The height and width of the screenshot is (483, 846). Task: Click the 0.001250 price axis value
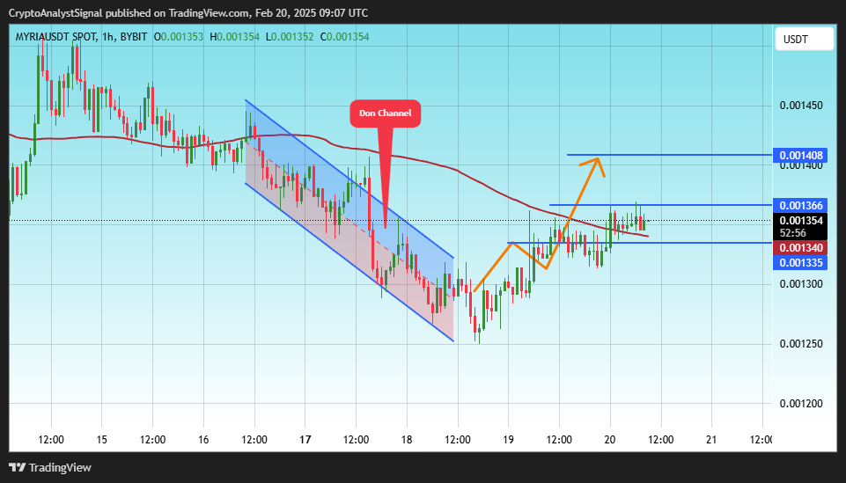(801, 344)
